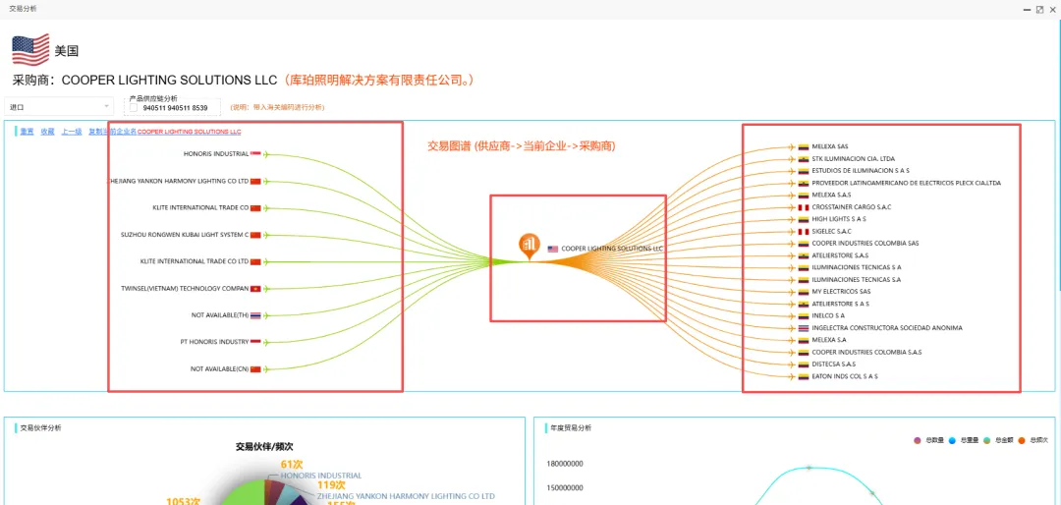Toggle the 总频次 orange legend dot
This screenshot has width=1061, height=505.
coord(1021,441)
